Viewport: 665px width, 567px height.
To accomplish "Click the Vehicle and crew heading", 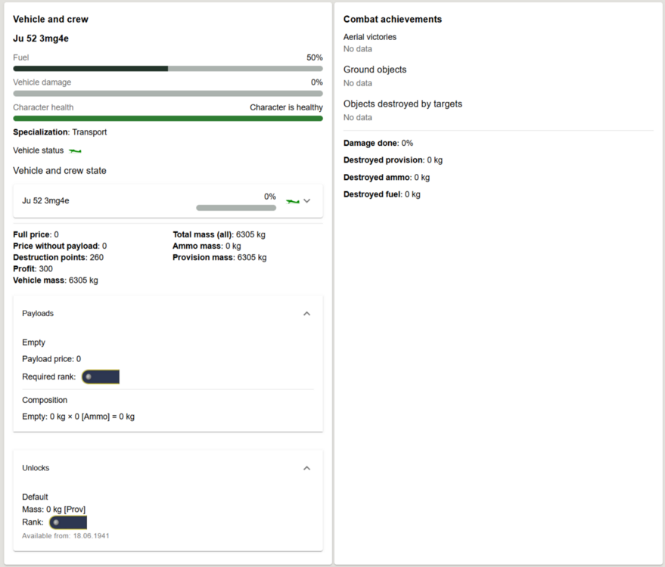I will (x=50, y=19).
